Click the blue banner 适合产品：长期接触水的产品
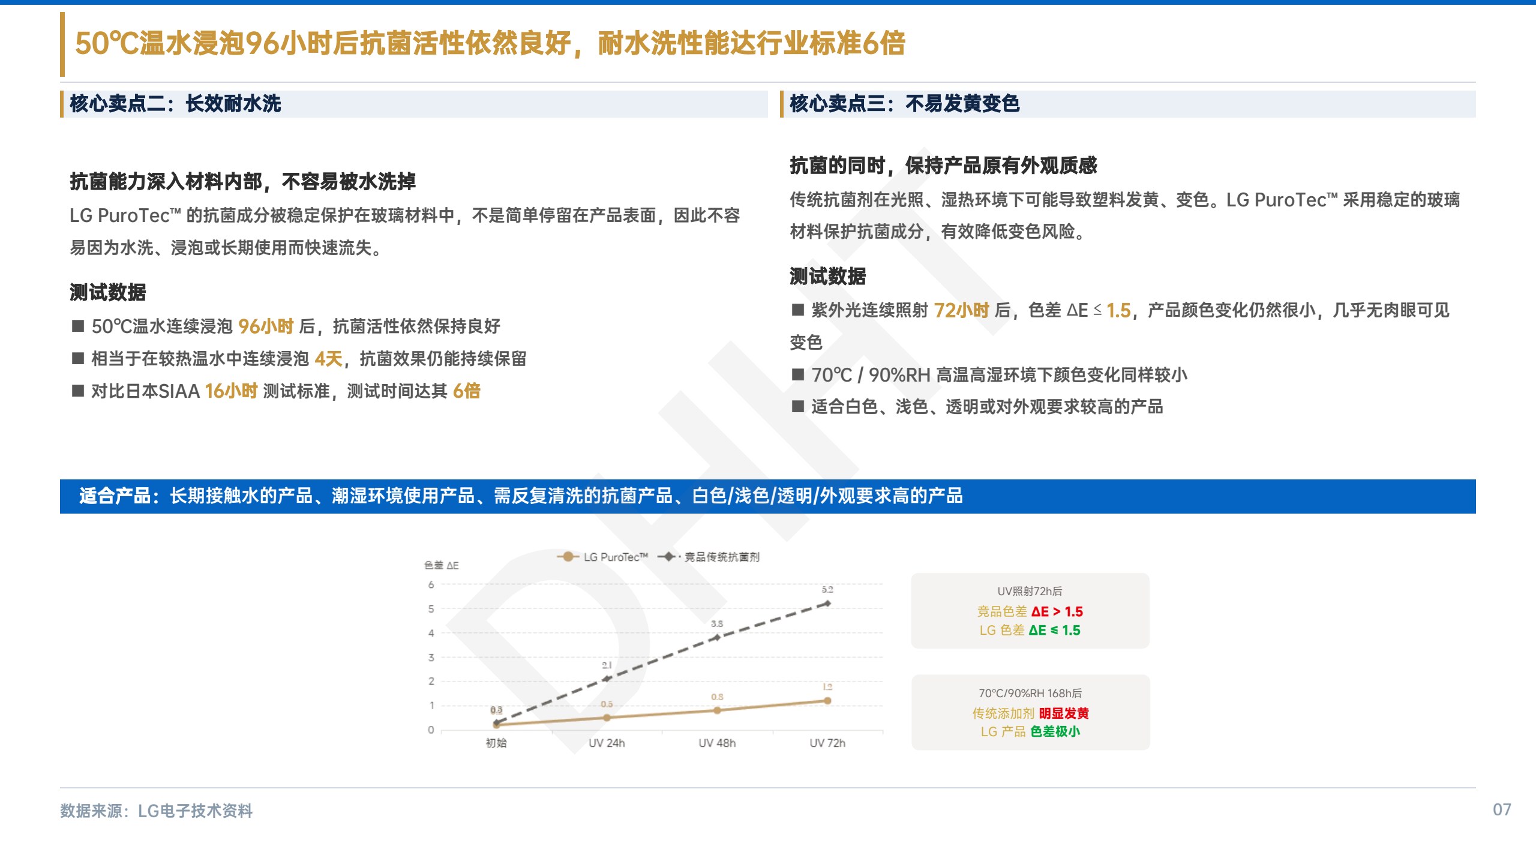The image size is (1536, 864). click(768, 496)
